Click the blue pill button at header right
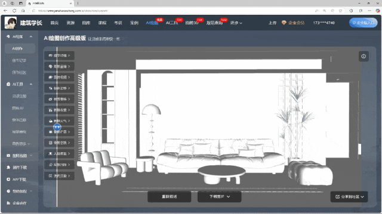Image resolution: width=382 pixels, height=214 pixels. coord(363,23)
